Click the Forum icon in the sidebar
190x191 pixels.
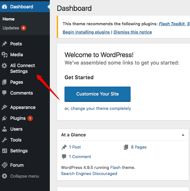4,165
